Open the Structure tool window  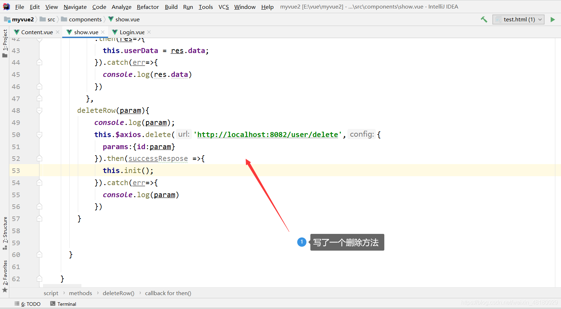tap(5, 233)
